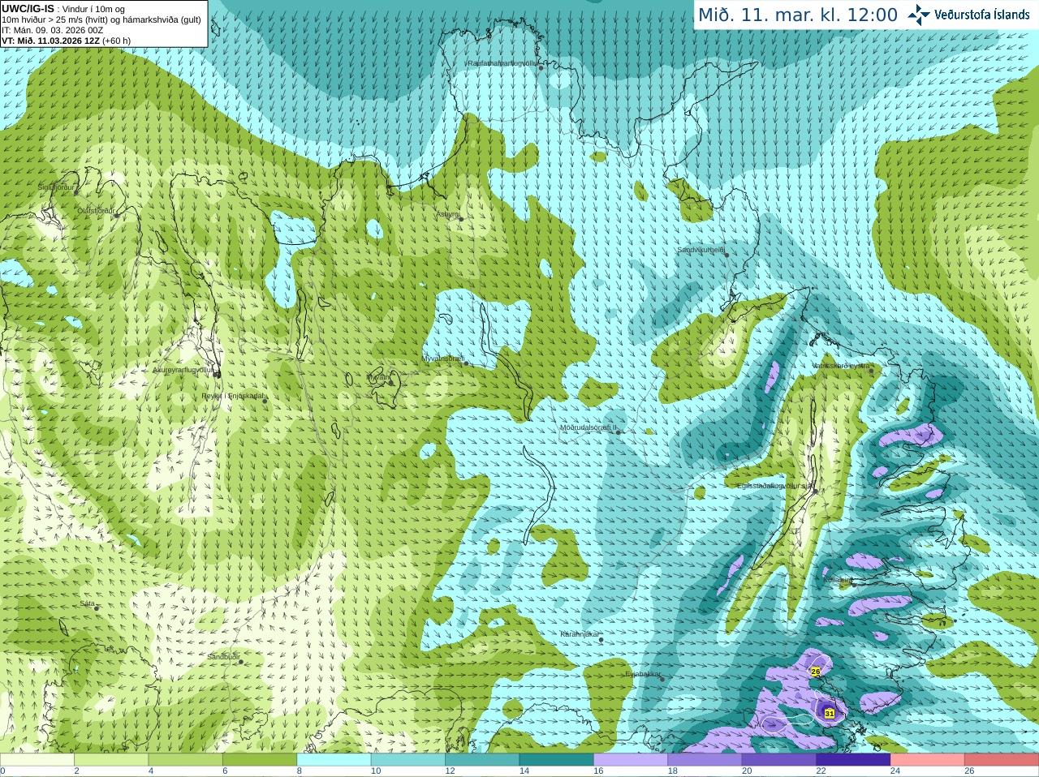Screen dimensions: 1039x777
Task: Click the Sandvíkurheiði place label
Action: tap(701, 250)
